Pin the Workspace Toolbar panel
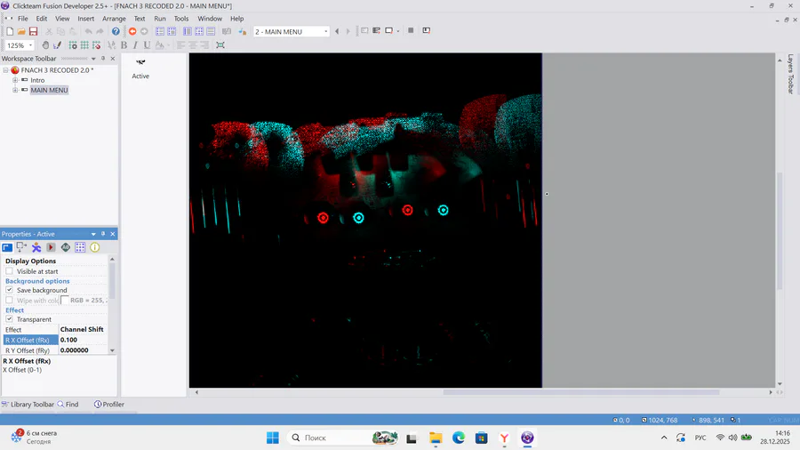This screenshot has width=800, height=450. click(103, 58)
